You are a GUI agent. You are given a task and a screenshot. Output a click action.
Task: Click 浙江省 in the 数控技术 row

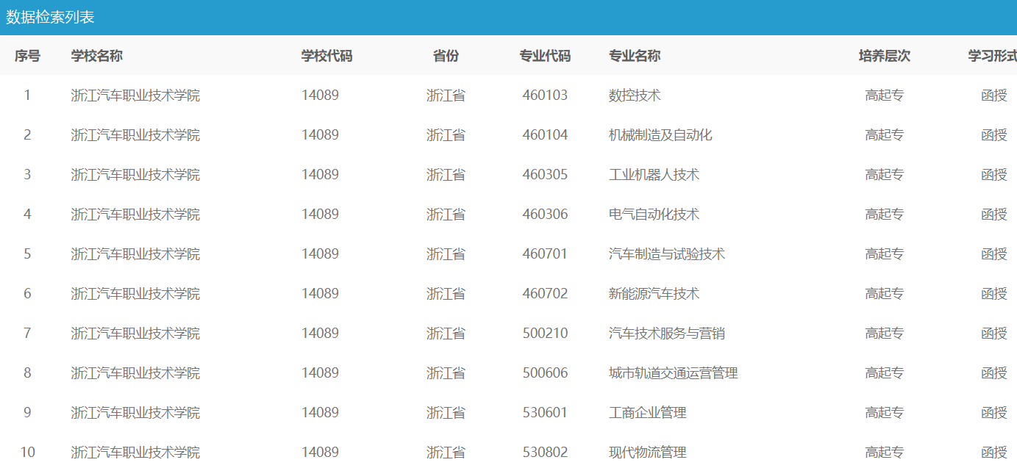(x=446, y=96)
